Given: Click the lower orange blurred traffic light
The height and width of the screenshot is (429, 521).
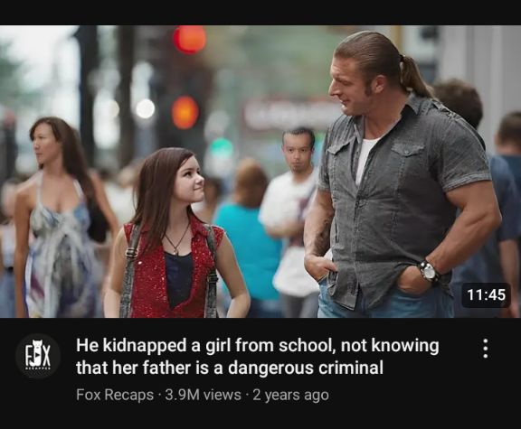Looking at the screenshot, I should point(185,113).
